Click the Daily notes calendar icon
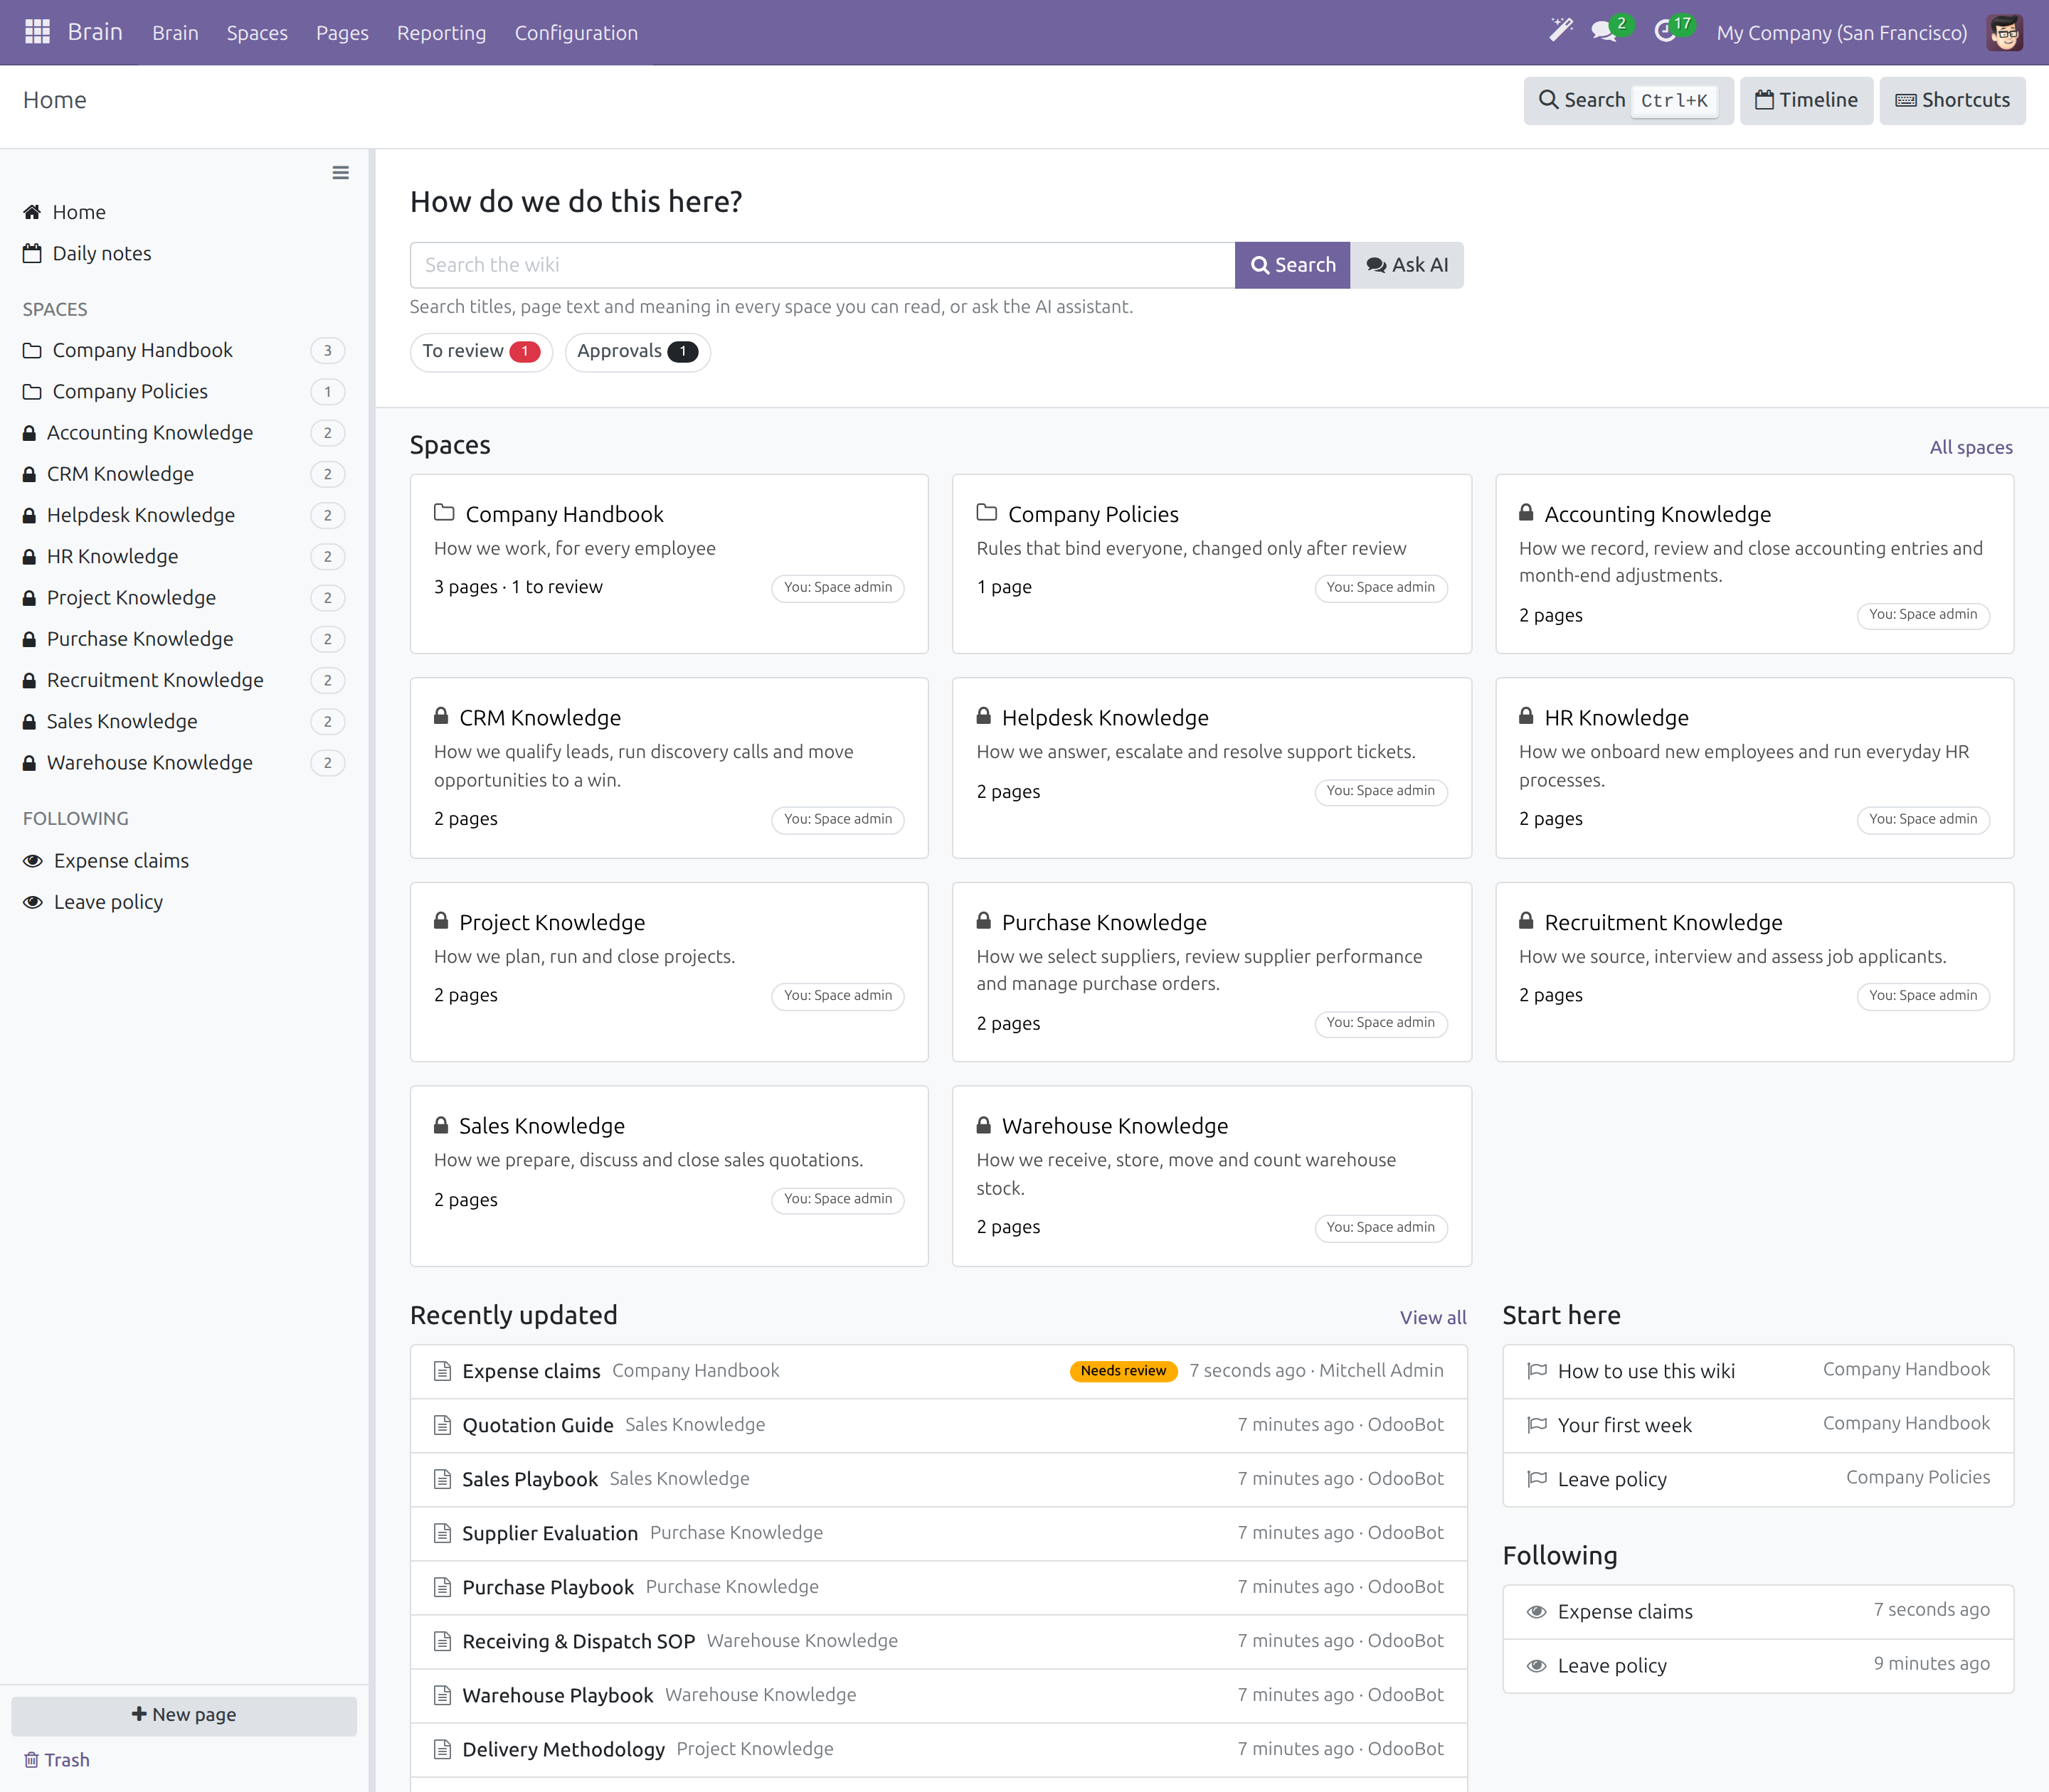 coord(33,253)
